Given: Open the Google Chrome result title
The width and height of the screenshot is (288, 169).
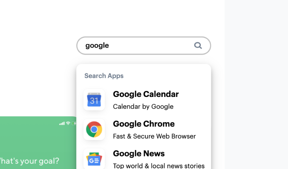Looking at the screenshot, I should (144, 124).
